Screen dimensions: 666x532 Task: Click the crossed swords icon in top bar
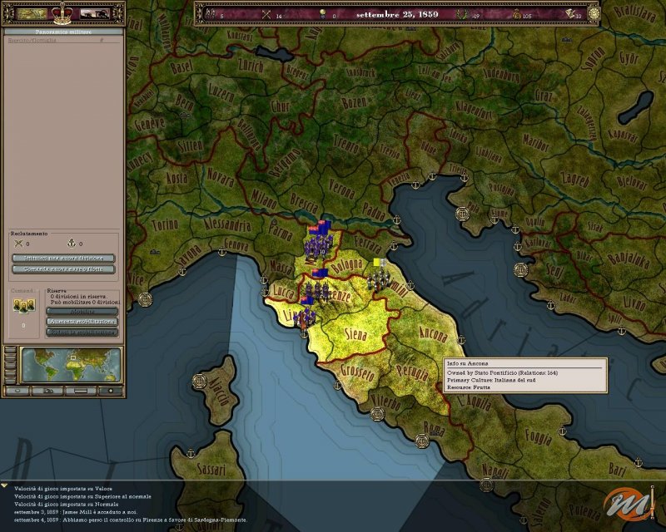pos(266,14)
